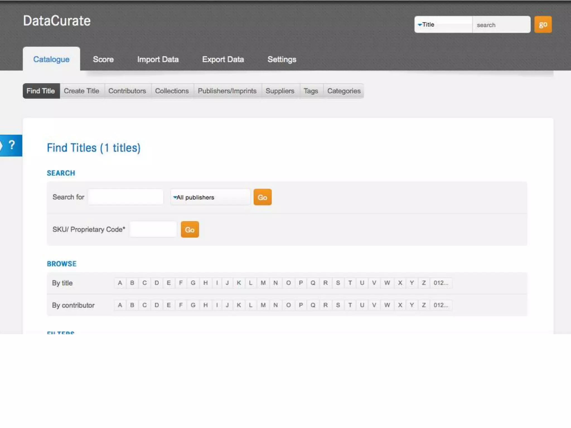Open the Title search-type dropdown

(x=443, y=25)
